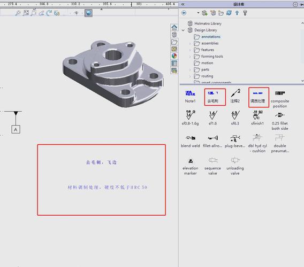This screenshot has width=304, height=267.
Task: Select the 调质处理 annotation item
Action: coord(257,97)
